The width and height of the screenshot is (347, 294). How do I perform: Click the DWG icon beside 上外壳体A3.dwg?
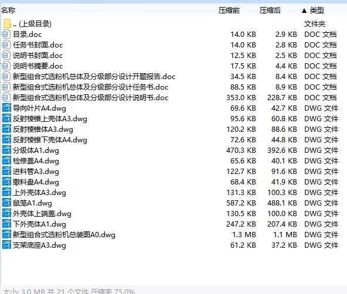6,192
